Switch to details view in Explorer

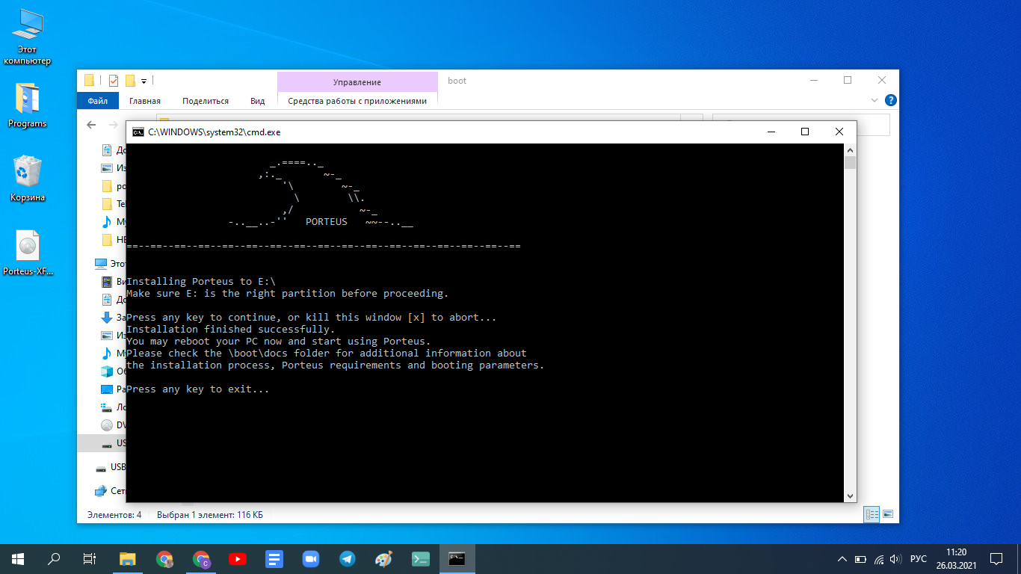[x=872, y=514]
